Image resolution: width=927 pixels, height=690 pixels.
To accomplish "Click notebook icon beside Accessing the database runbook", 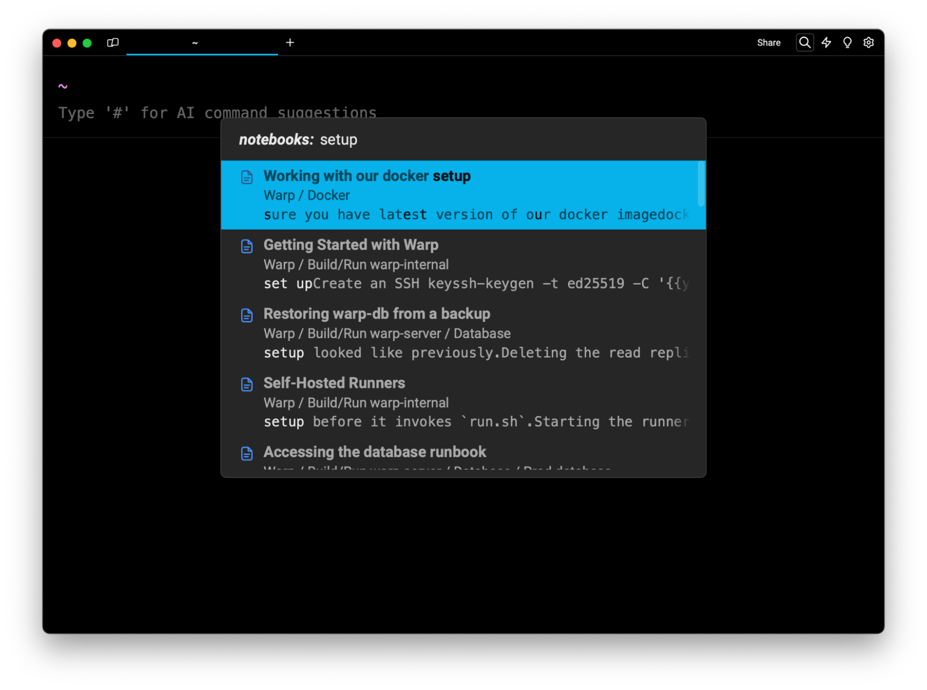I will pos(247,454).
